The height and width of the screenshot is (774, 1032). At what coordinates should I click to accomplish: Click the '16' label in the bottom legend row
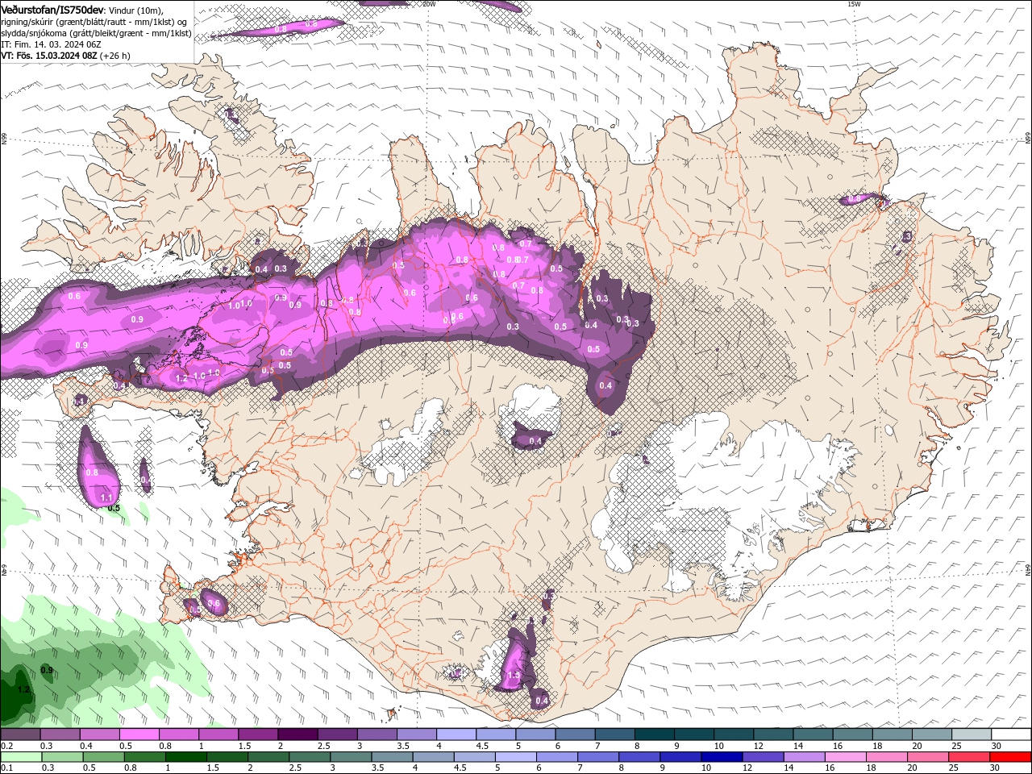tap(830, 768)
